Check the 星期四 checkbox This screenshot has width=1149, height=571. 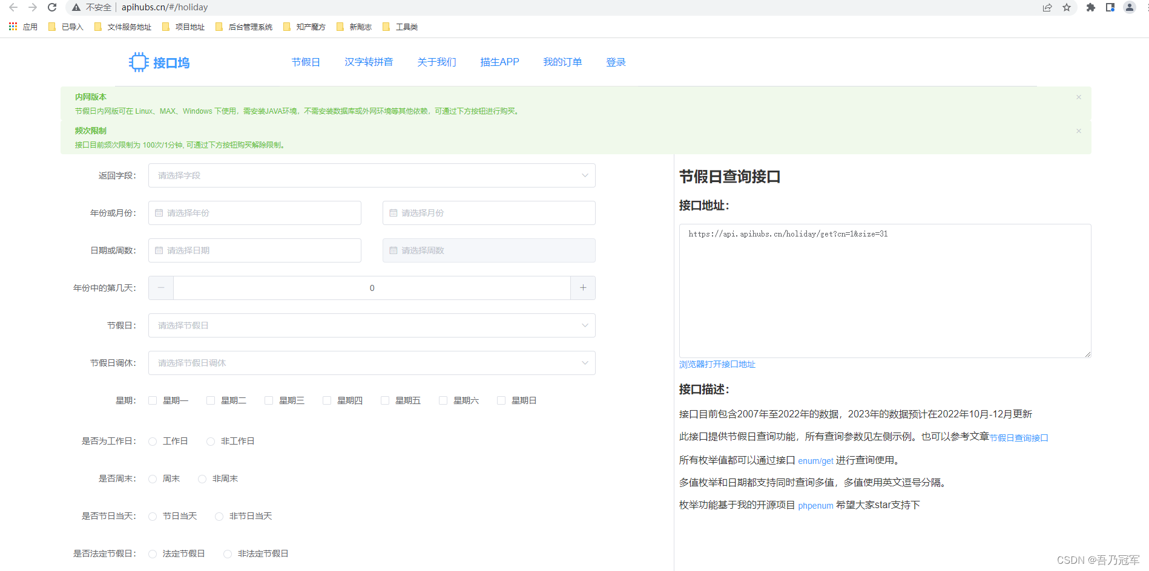(327, 400)
